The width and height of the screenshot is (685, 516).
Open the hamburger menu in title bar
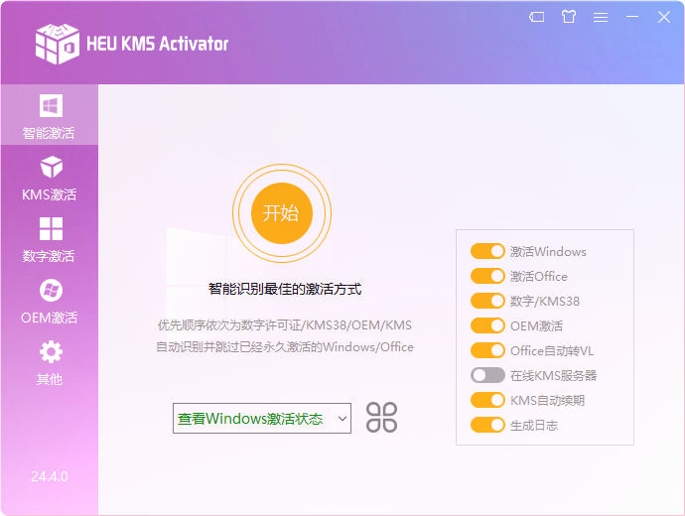tap(601, 17)
